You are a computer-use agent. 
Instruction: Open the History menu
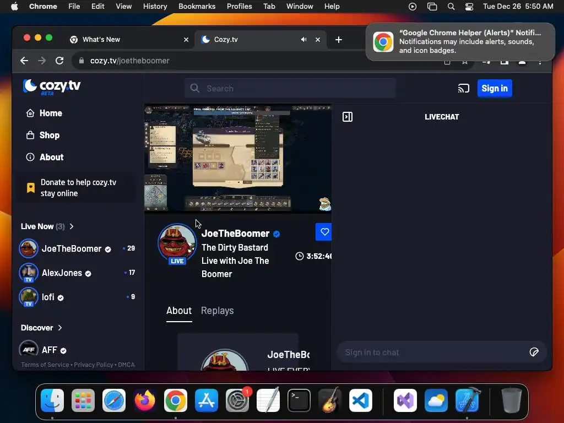coord(155,7)
